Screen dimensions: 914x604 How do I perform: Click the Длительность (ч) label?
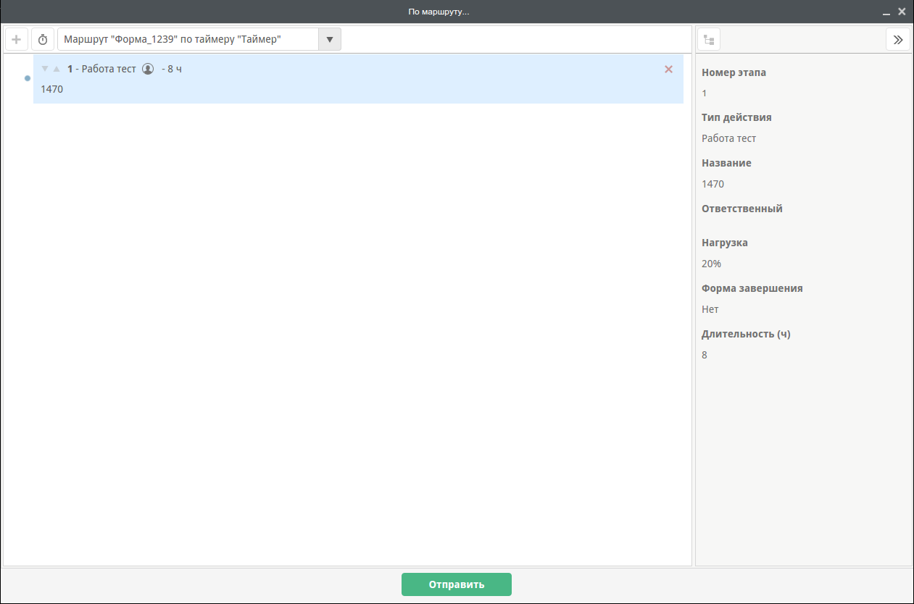pyautogui.click(x=746, y=335)
